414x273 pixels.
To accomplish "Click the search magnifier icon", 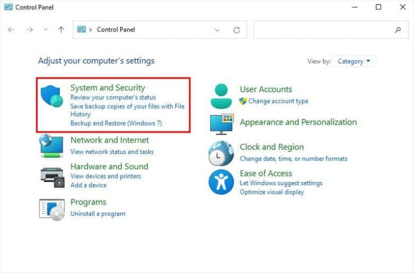I will tap(398, 30).
